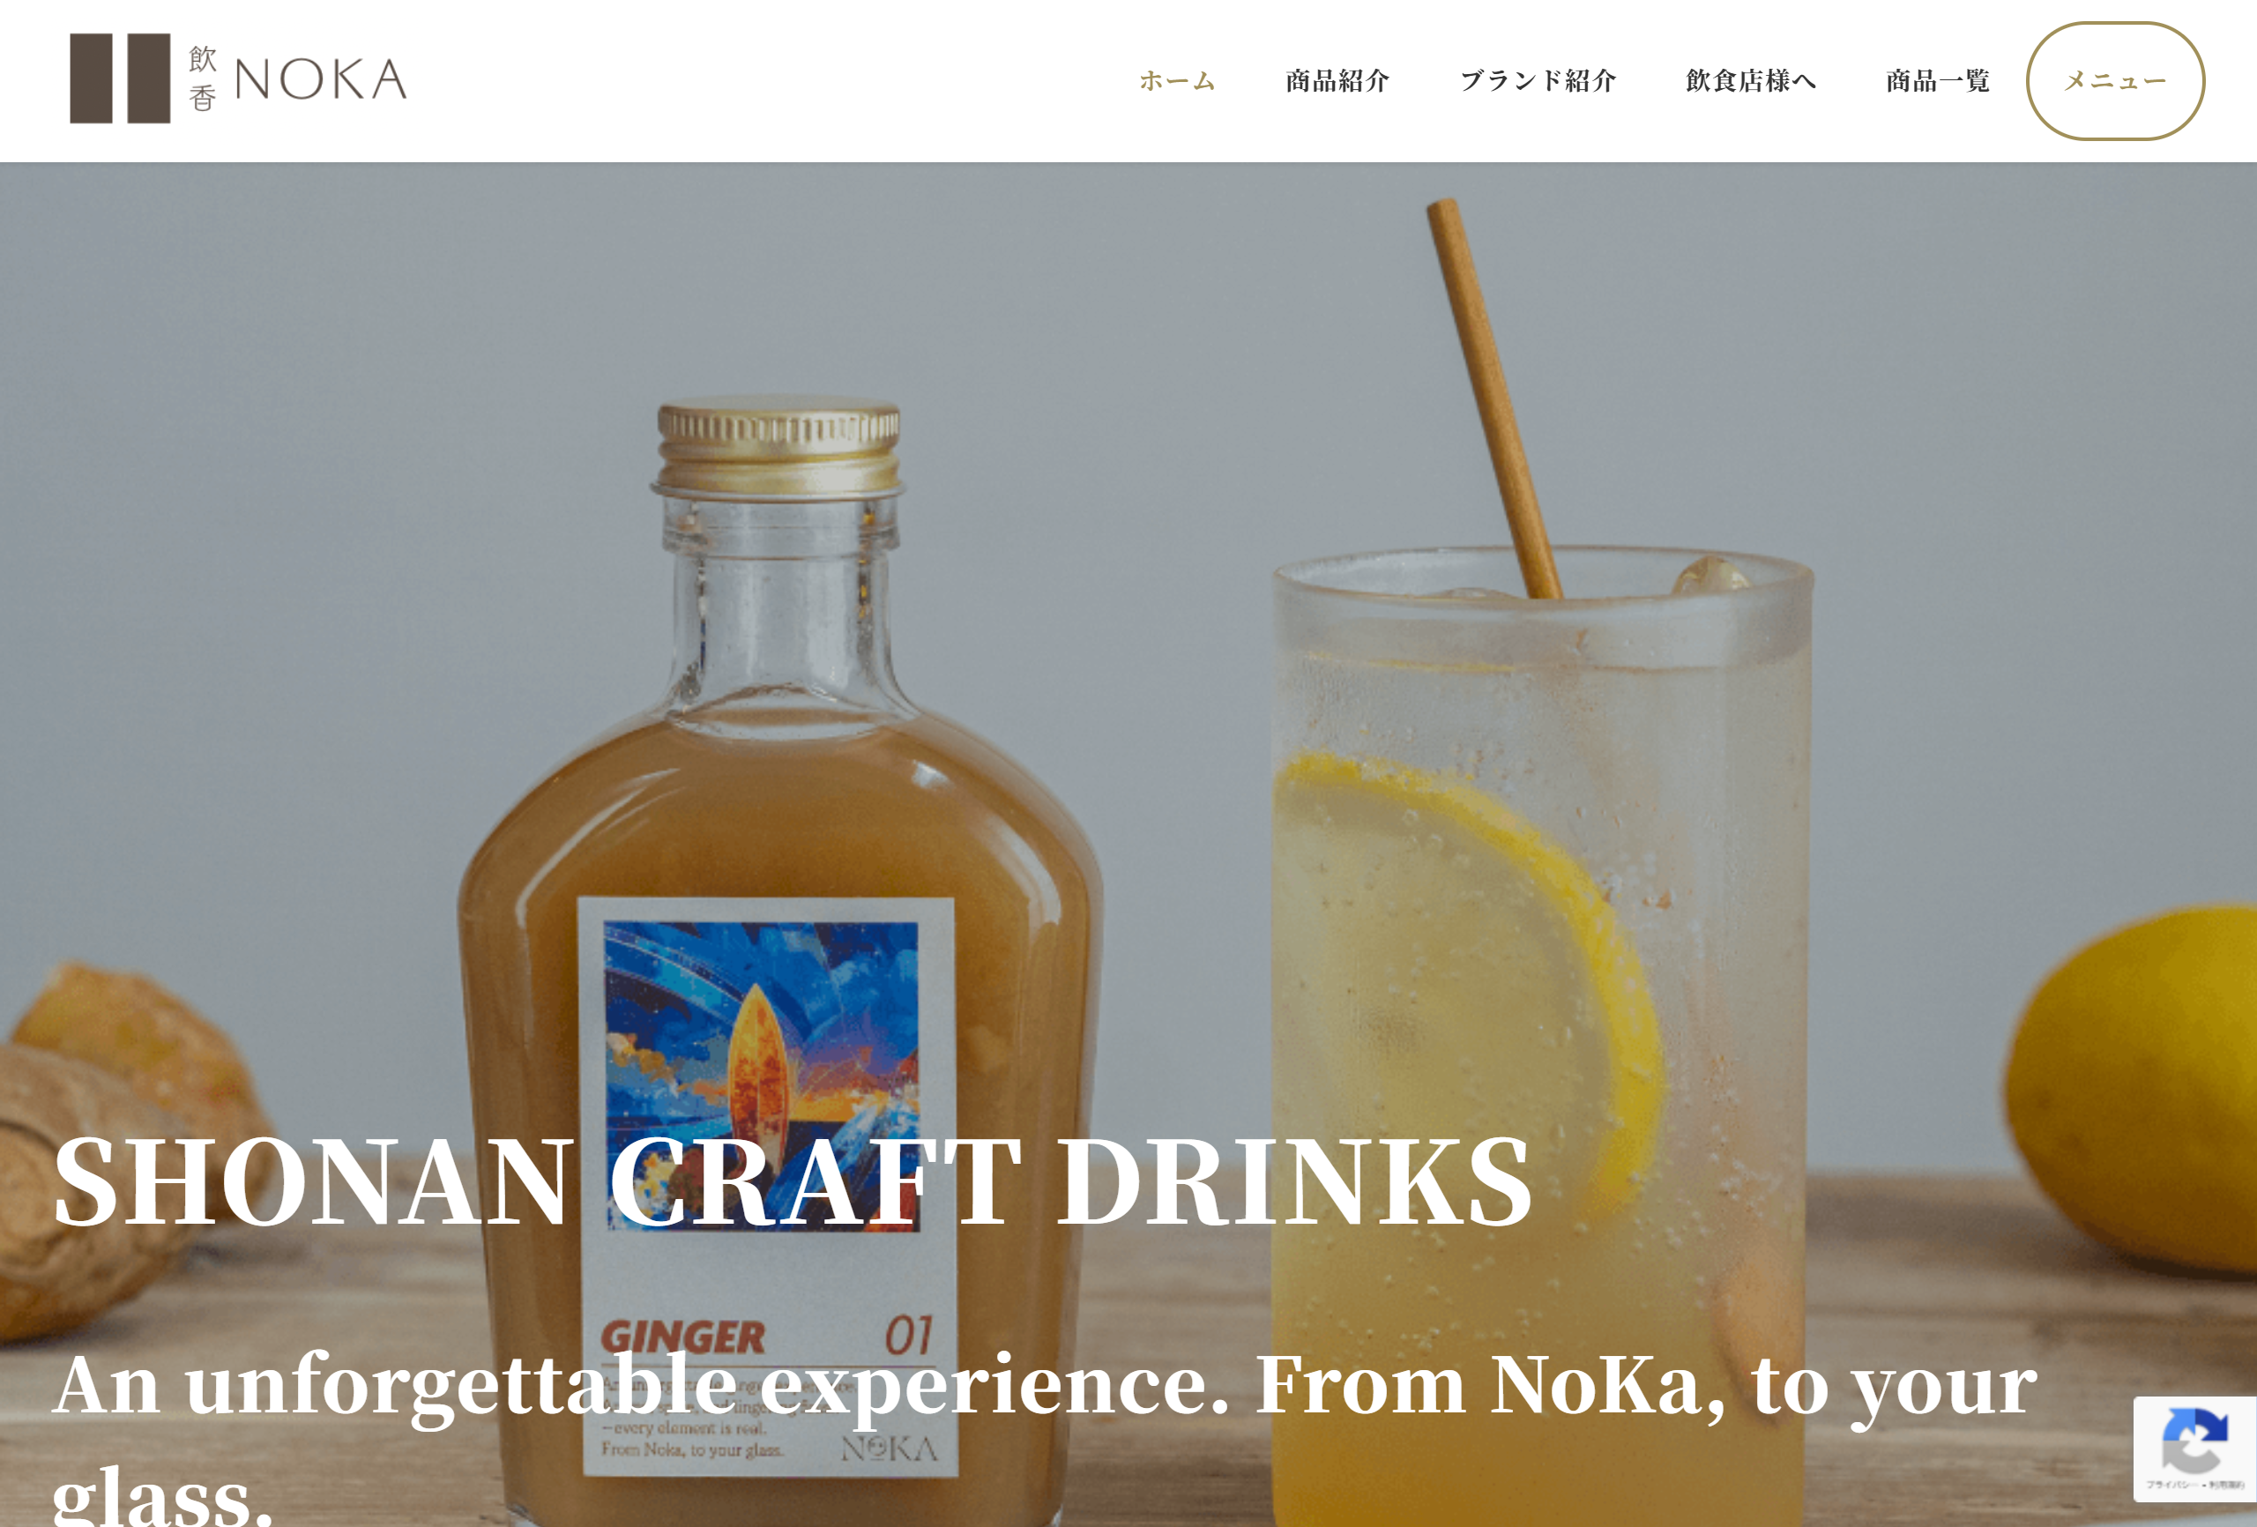Open the ブランド紹介 menu item

[1538, 80]
